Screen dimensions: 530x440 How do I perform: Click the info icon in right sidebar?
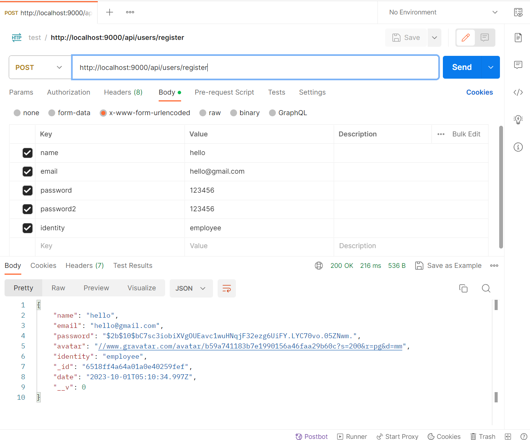[x=518, y=147]
